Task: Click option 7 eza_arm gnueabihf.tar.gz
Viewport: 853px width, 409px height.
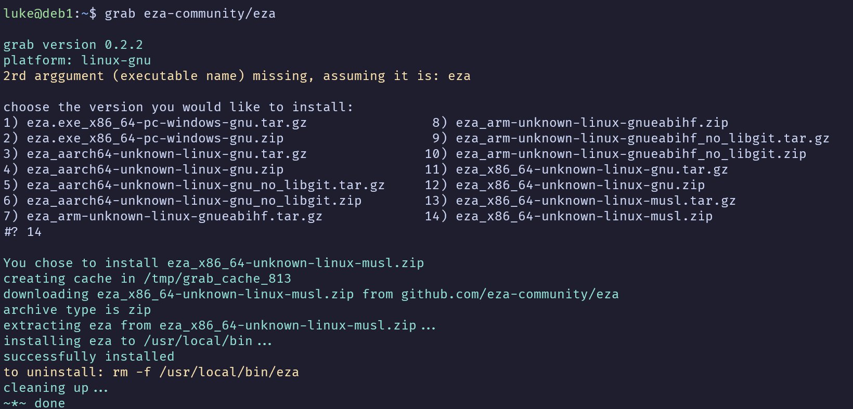Action: 163,216
